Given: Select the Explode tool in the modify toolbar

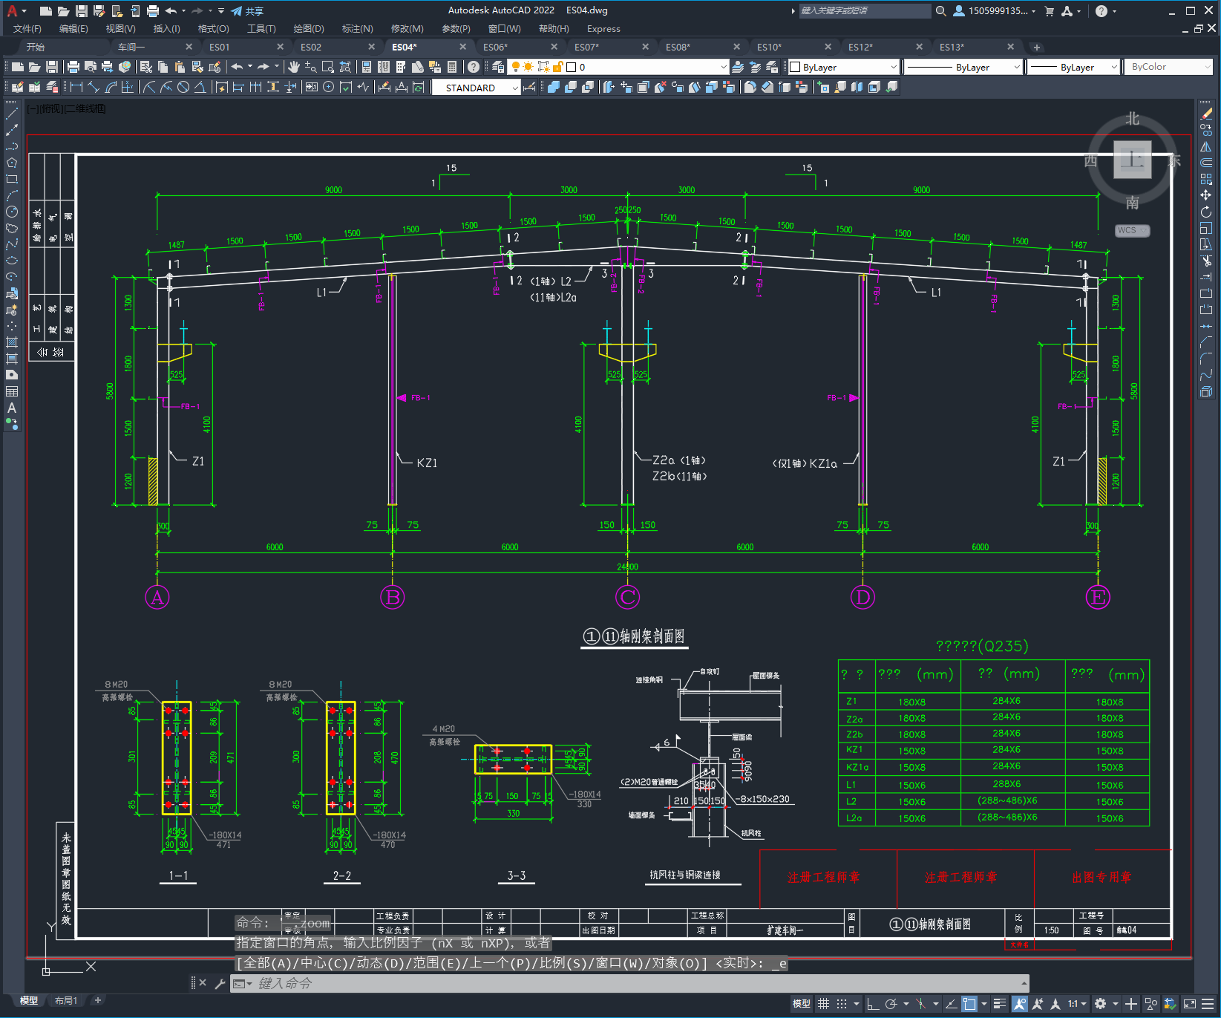Looking at the screenshot, I should click(x=1206, y=391).
